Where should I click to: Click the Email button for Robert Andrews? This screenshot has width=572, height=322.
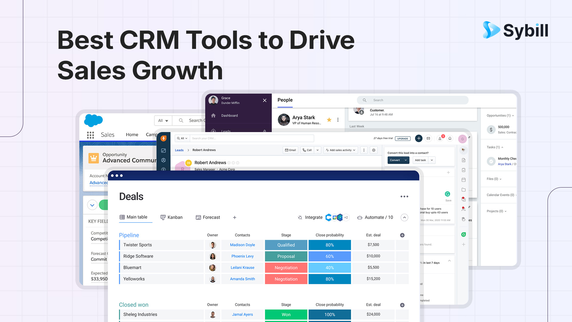(290, 150)
